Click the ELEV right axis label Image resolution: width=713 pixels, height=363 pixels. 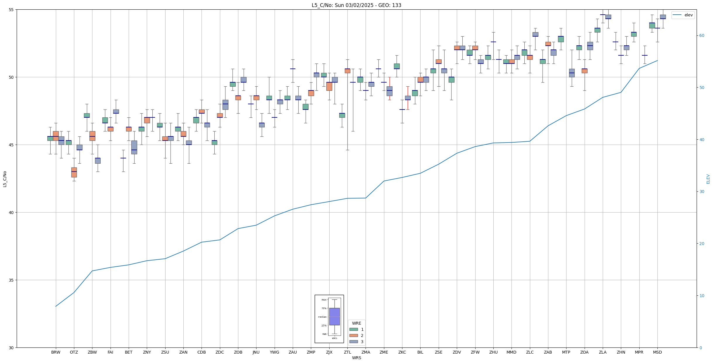point(708,179)
